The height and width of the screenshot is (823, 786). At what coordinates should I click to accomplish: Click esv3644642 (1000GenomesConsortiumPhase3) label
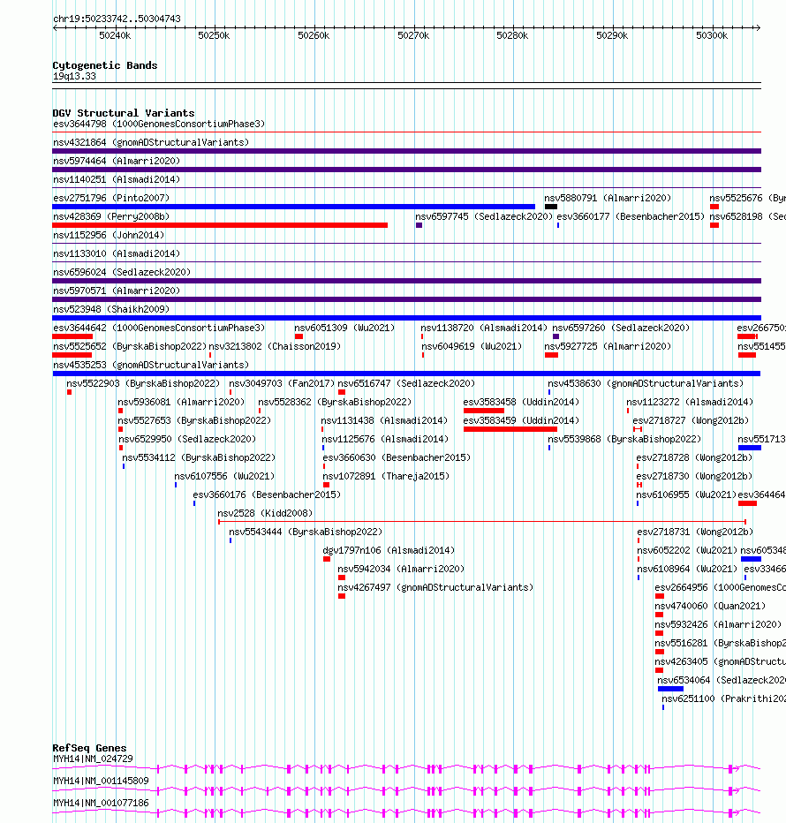coord(159,328)
